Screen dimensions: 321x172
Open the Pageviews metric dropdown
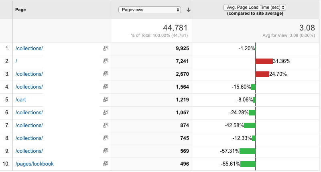[x=150, y=10]
